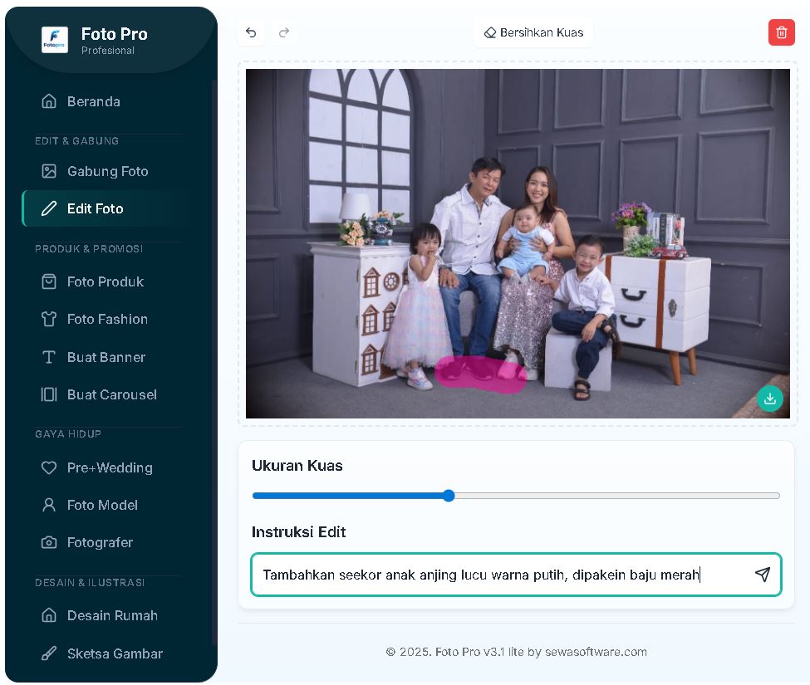Image resolution: width=810 pixels, height=685 pixels.
Task: Open Foto Produk from the sidebar
Action: point(105,281)
